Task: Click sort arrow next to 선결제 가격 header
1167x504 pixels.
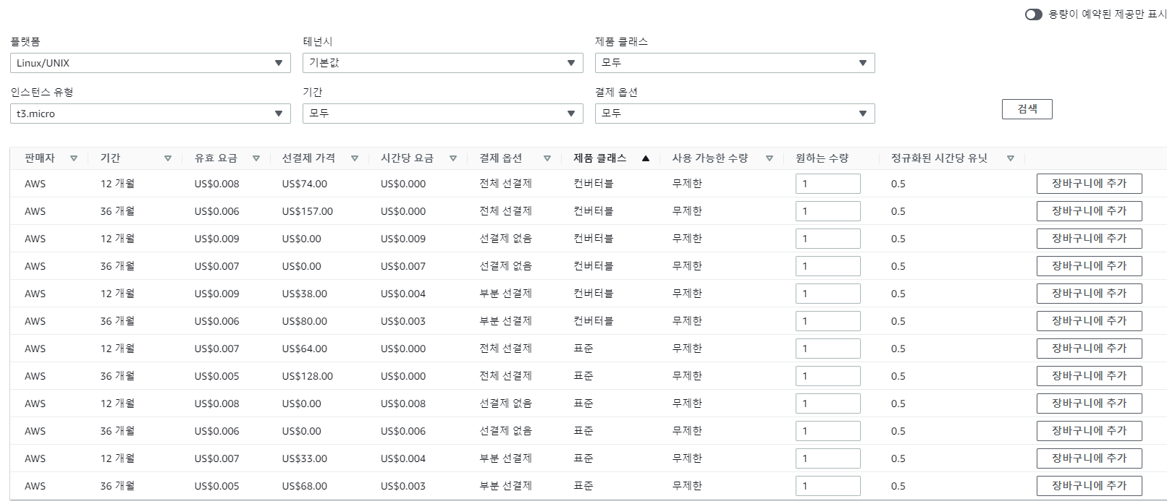Action: point(355,158)
